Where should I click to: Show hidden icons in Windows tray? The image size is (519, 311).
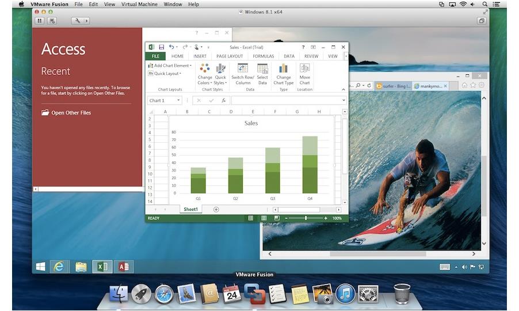456,267
